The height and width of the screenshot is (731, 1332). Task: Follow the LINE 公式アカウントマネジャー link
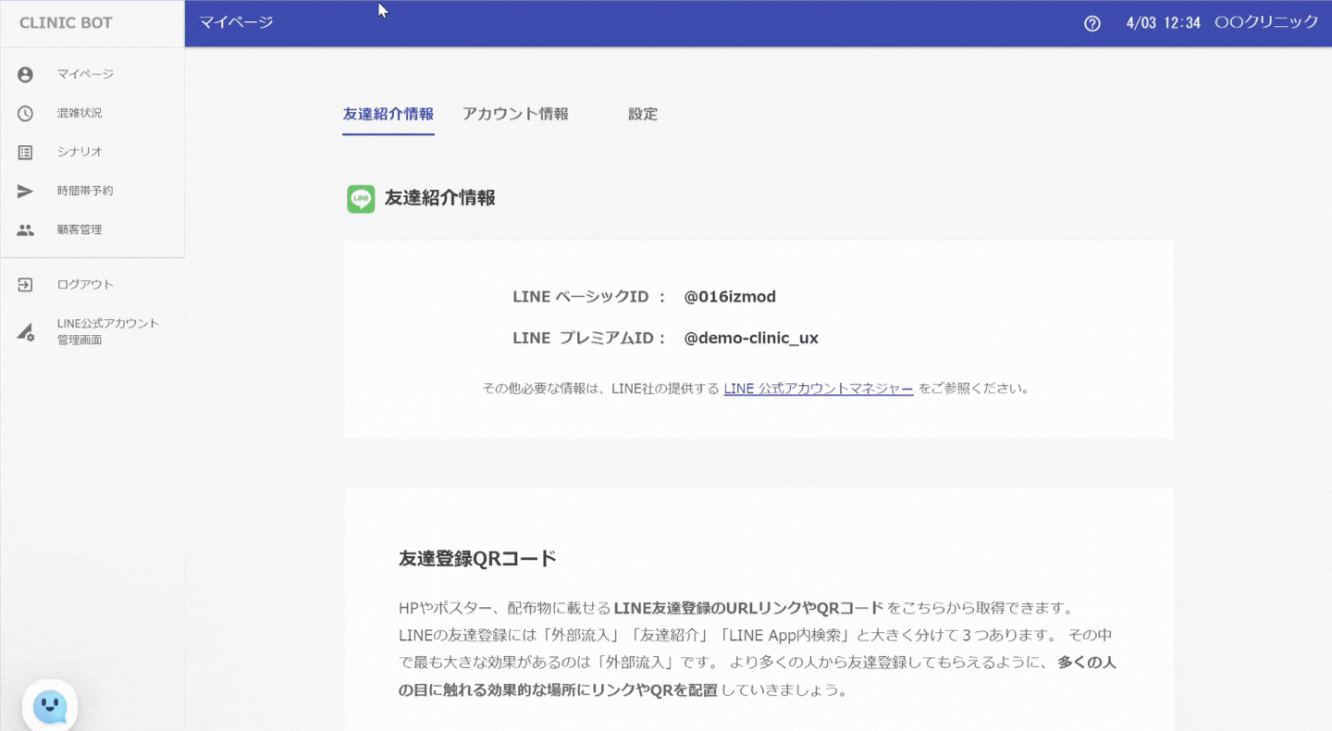click(818, 389)
